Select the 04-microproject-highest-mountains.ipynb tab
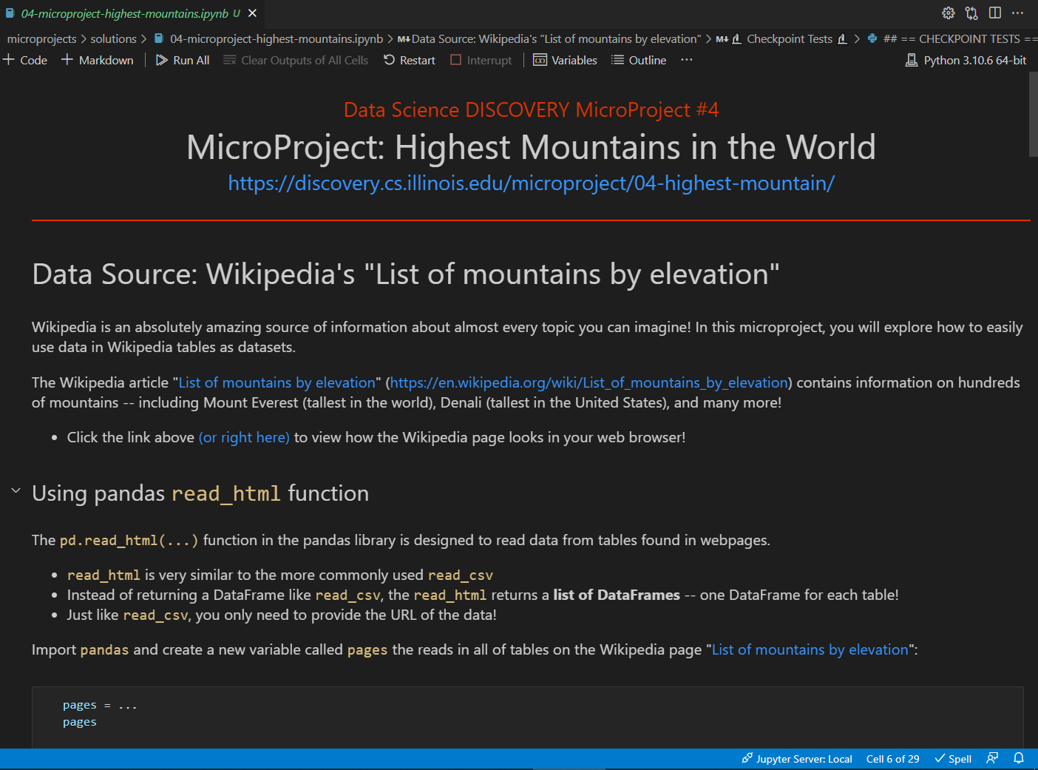 coord(124,13)
